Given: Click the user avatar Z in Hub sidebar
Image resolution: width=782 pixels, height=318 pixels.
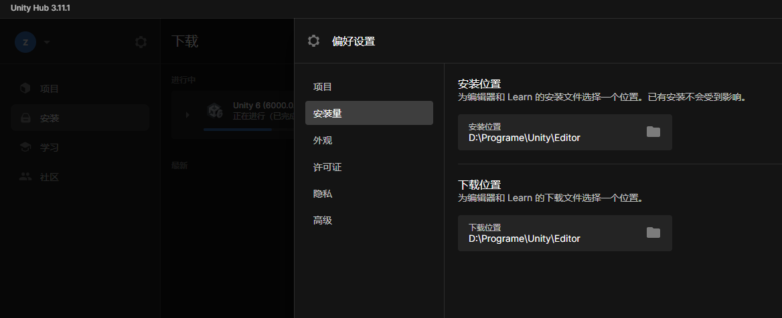Looking at the screenshot, I should (25, 42).
